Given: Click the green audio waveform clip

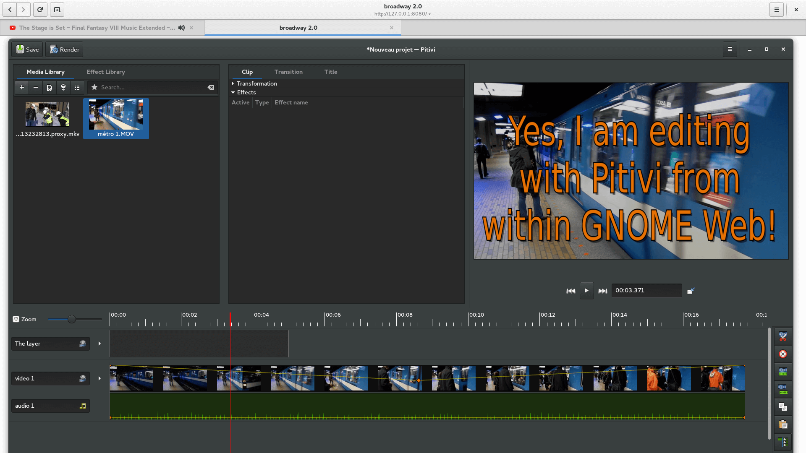Looking at the screenshot, I should 427,406.
